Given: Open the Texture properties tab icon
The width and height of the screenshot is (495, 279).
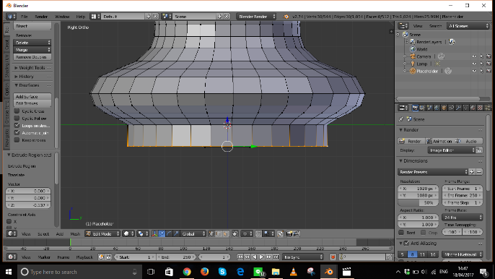Looking at the screenshot, I should tap(481, 108).
